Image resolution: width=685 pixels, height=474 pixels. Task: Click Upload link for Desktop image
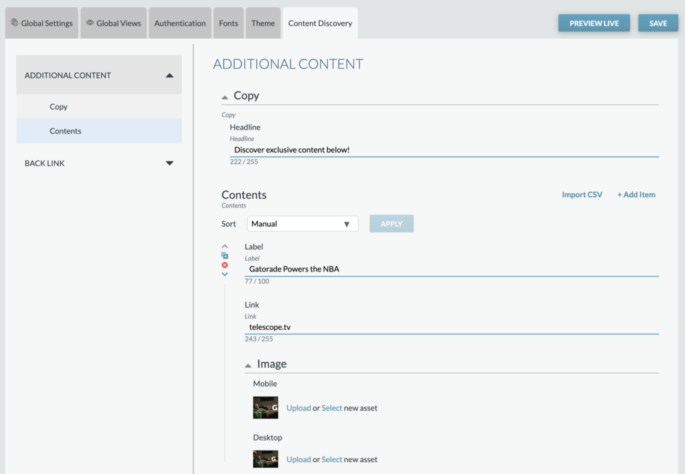pyautogui.click(x=298, y=459)
